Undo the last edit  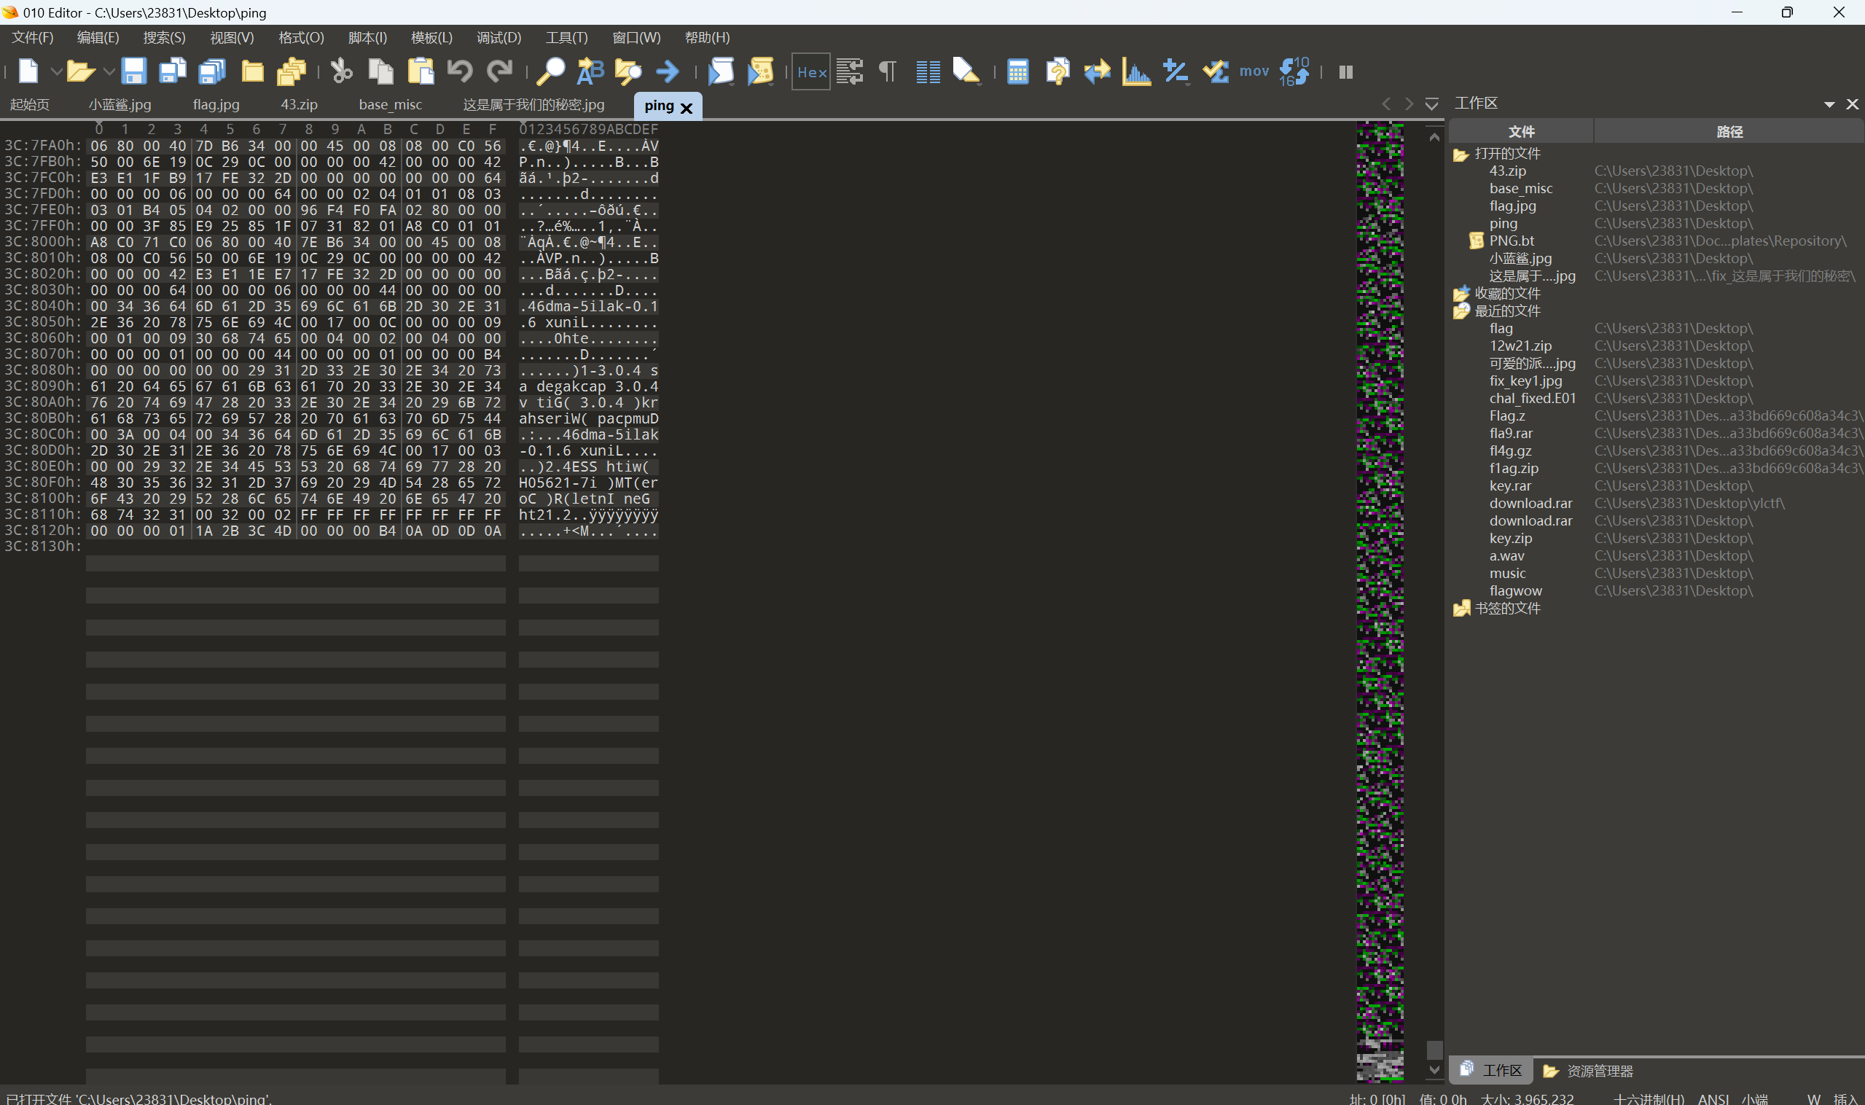click(460, 71)
